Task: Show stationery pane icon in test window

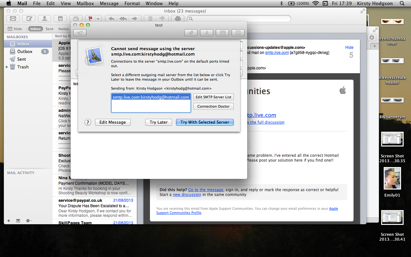Action: pos(238,33)
